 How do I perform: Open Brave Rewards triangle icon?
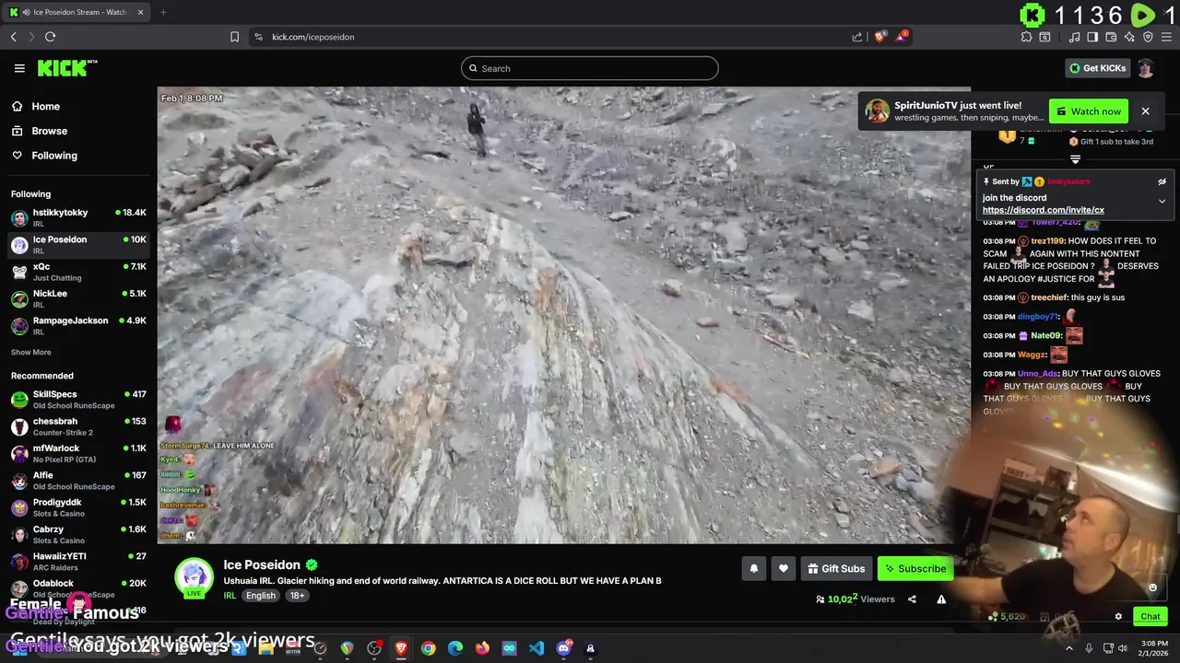(902, 37)
